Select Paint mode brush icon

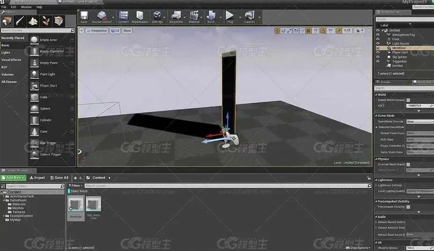(x=20, y=21)
